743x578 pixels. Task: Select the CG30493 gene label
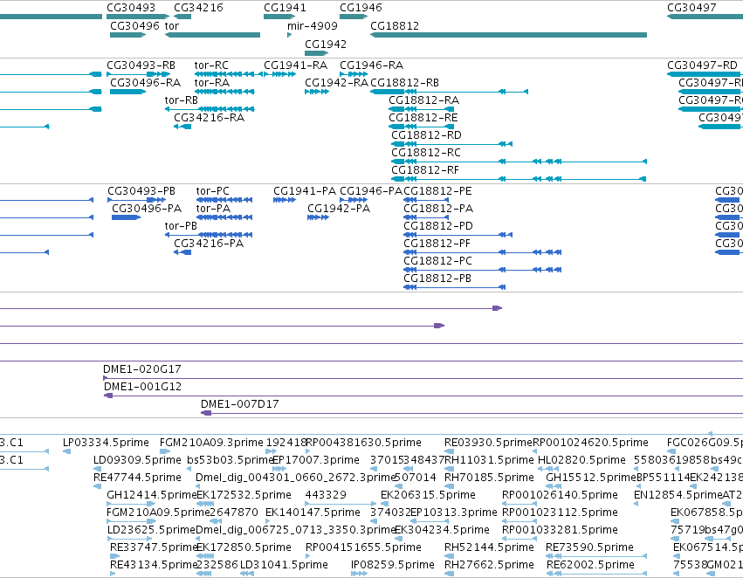coord(131,8)
